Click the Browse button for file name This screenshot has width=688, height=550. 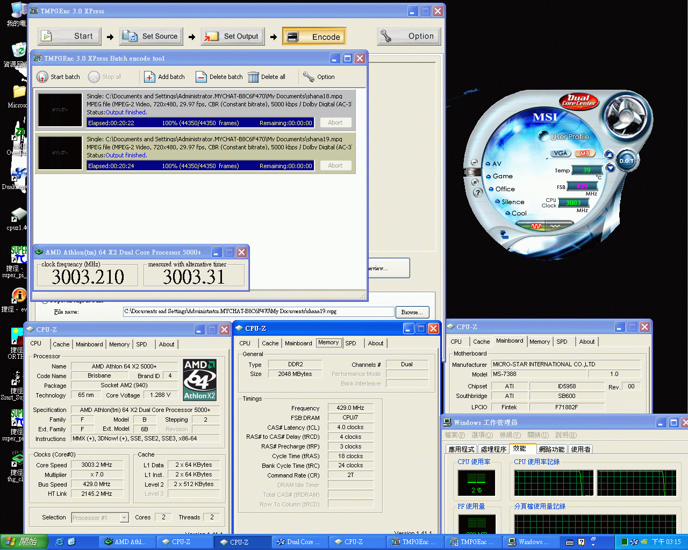point(412,312)
